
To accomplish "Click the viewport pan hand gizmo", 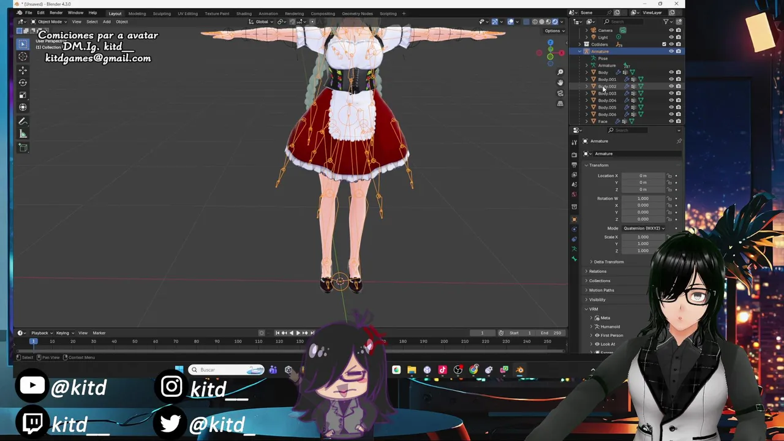I will (560, 83).
